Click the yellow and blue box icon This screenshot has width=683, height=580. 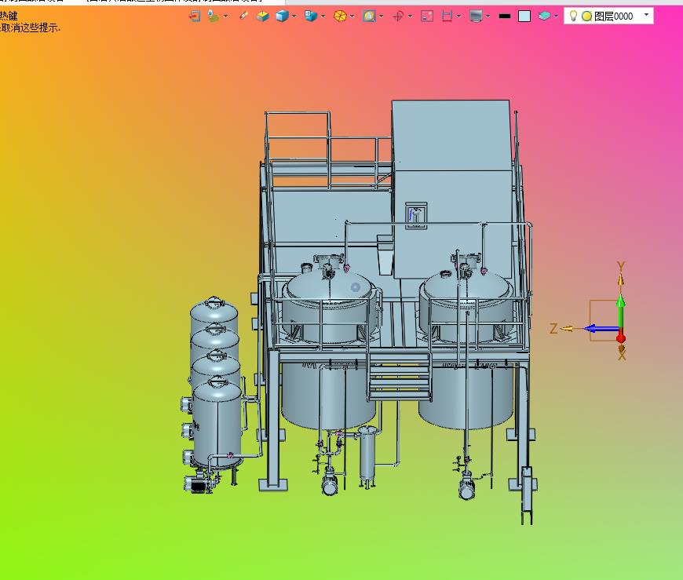click(263, 16)
